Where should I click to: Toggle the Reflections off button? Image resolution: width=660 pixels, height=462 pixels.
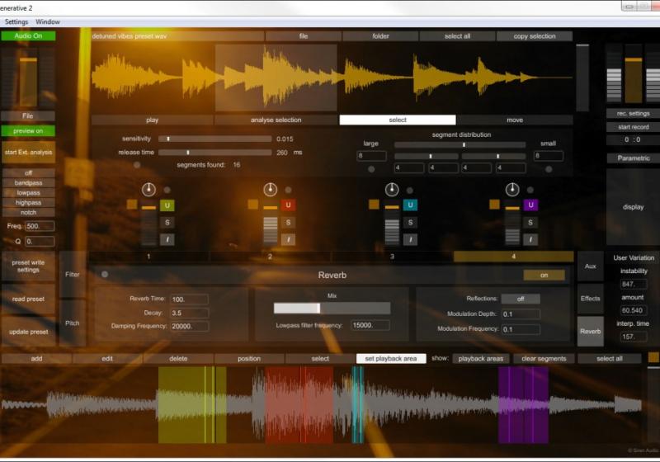(521, 299)
